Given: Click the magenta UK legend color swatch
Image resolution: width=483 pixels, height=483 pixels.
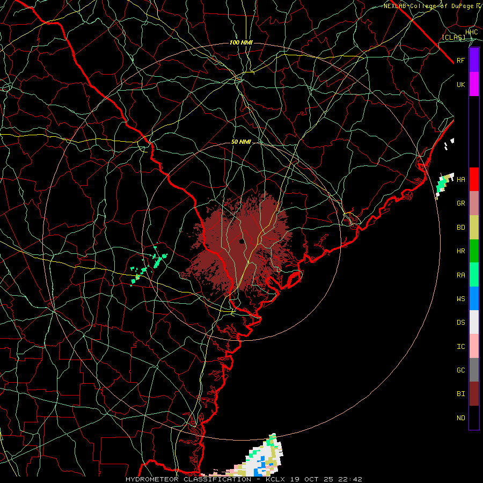Looking at the screenshot, I should 474,84.
